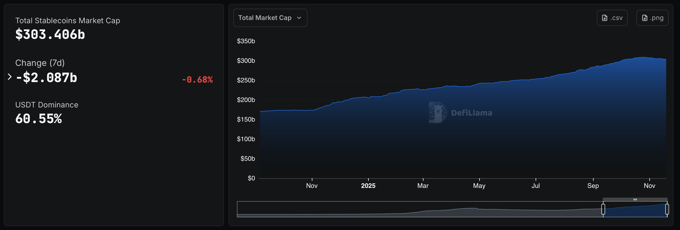Viewport: 680px width, 230px height.
Task: Click the gray unselected area of the range overview
Action: pyautogui.click(x=406, y=209)
